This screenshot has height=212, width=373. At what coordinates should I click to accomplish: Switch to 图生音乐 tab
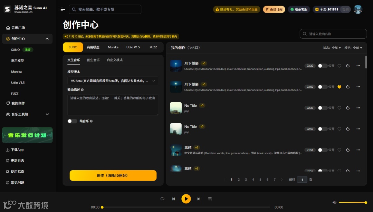coord(94,60)
